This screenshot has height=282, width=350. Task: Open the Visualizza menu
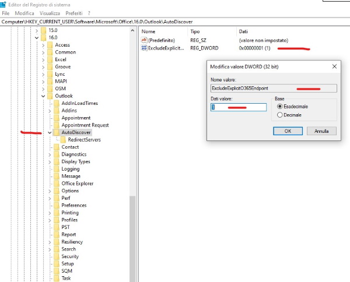point(50,13)
